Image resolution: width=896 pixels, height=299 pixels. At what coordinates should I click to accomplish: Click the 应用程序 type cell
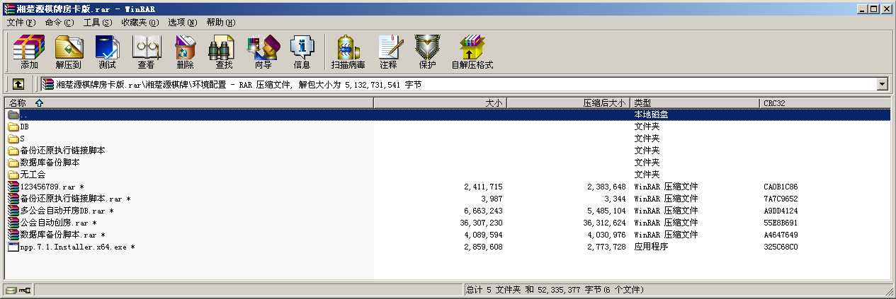coord(651,247)
